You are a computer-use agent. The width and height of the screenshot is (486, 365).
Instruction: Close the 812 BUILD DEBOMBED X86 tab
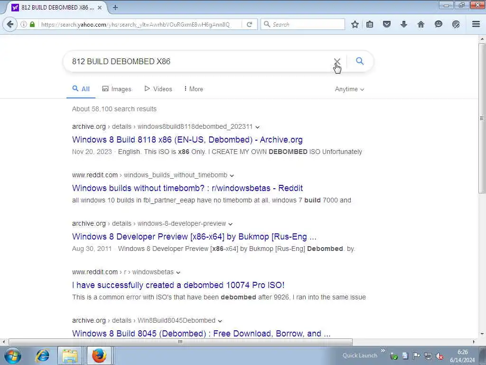tap(100, 8)
